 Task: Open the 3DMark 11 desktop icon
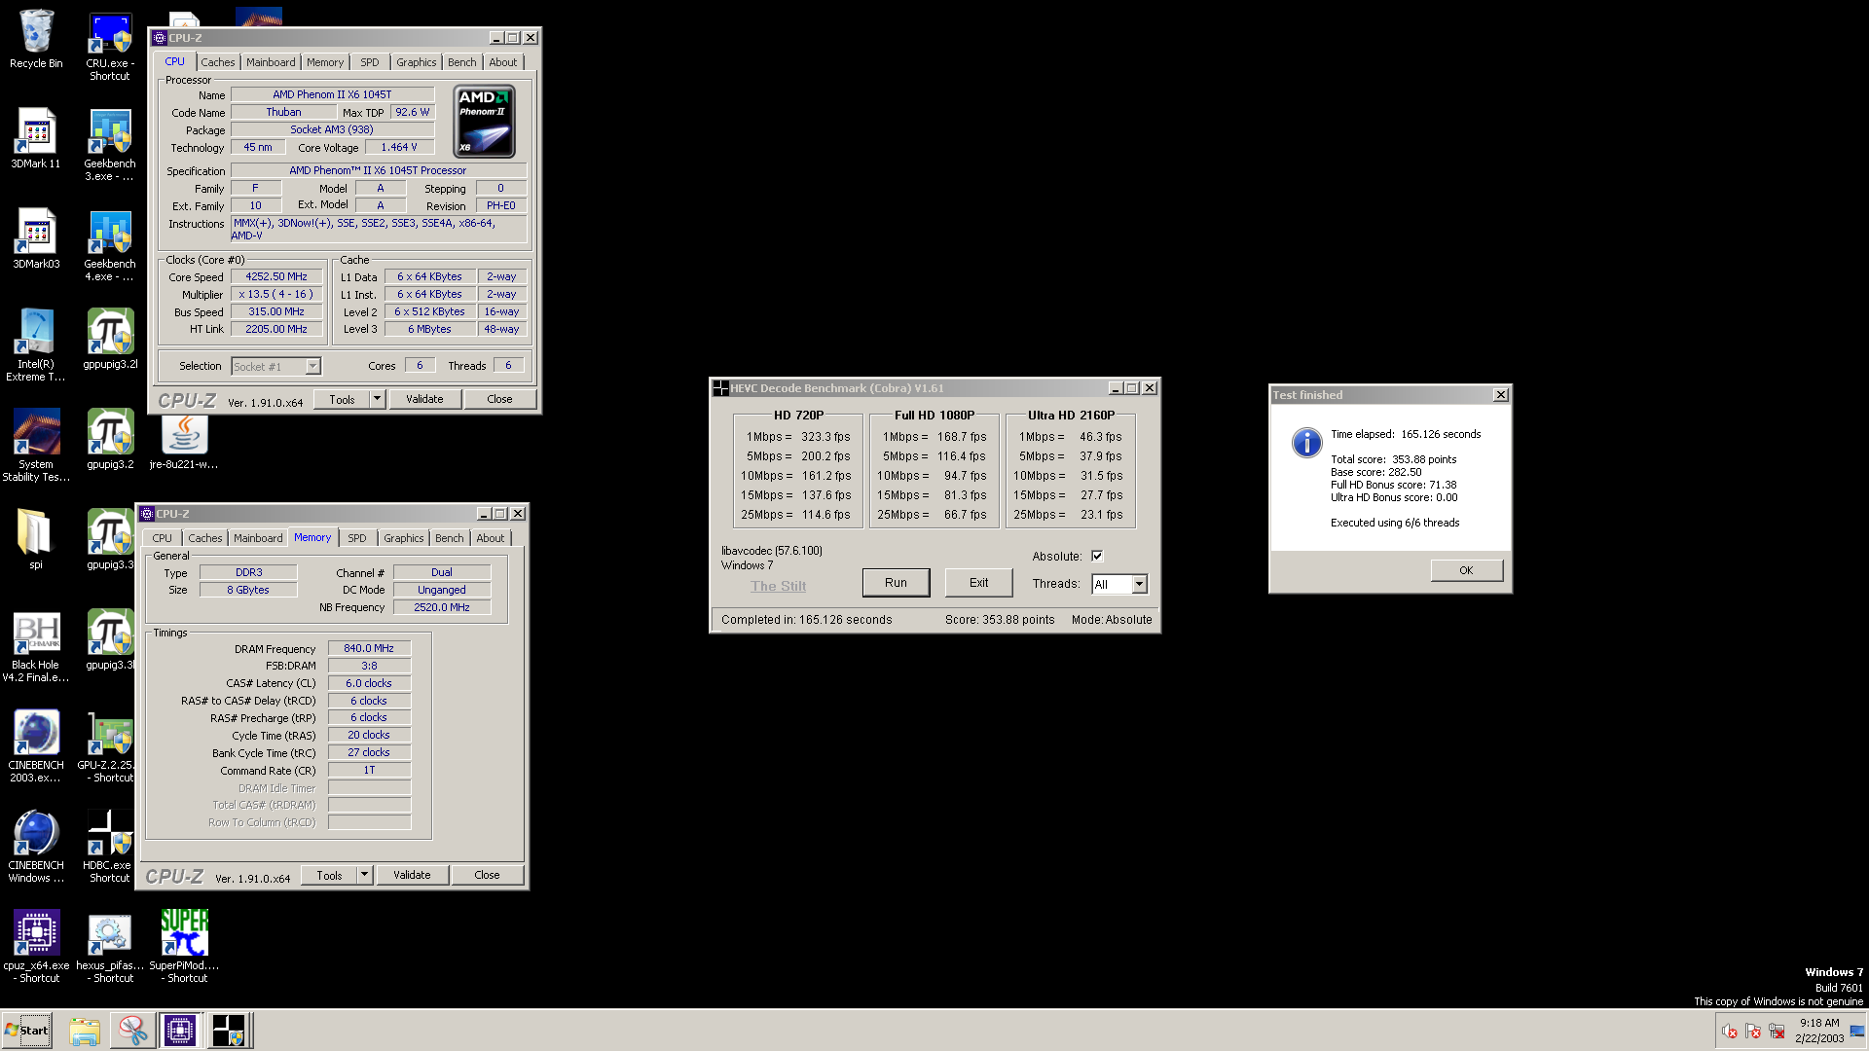point(36,139)
